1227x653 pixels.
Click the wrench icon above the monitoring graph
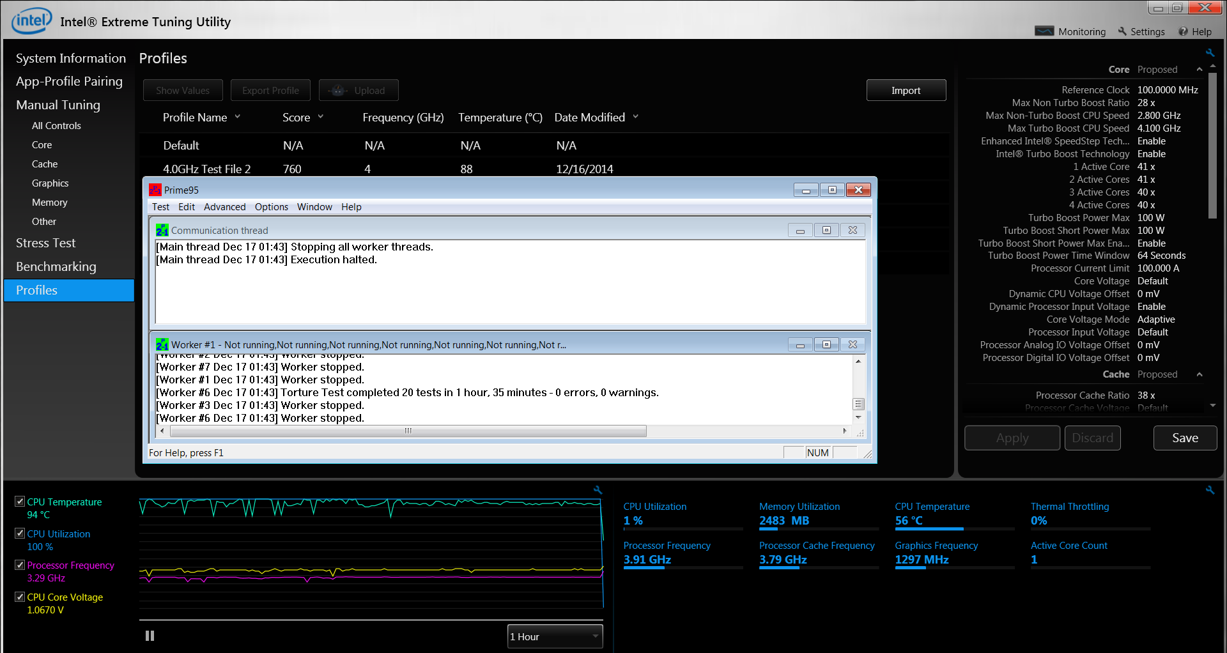click(x=598, y=490)
